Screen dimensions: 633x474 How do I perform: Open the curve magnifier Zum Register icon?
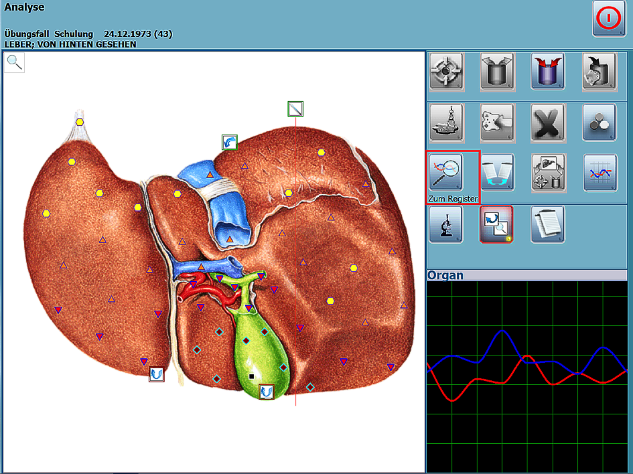[446, 173]
